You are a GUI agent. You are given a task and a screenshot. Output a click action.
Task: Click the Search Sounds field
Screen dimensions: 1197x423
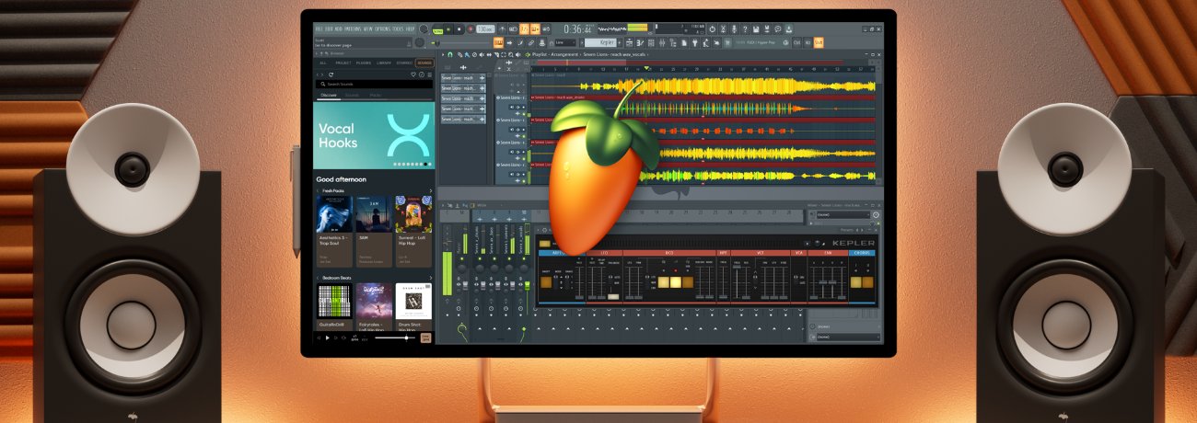(374, 85)
